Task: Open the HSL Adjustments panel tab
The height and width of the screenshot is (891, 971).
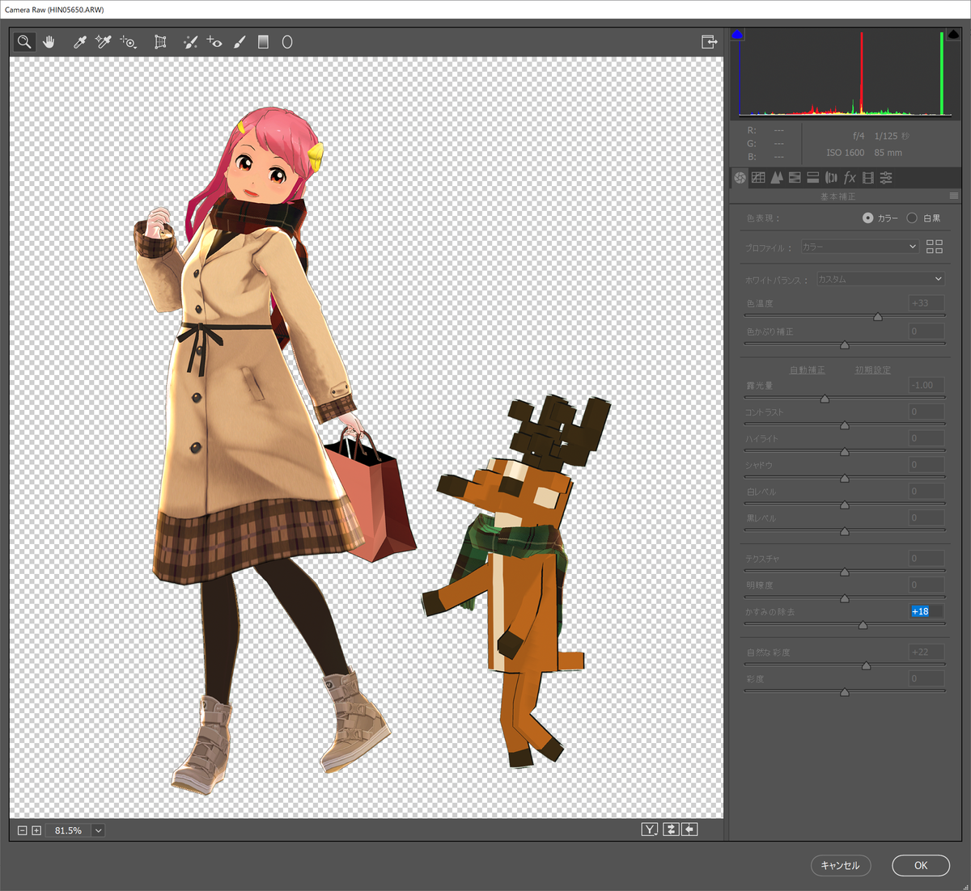Action: [x=795, y=178]
